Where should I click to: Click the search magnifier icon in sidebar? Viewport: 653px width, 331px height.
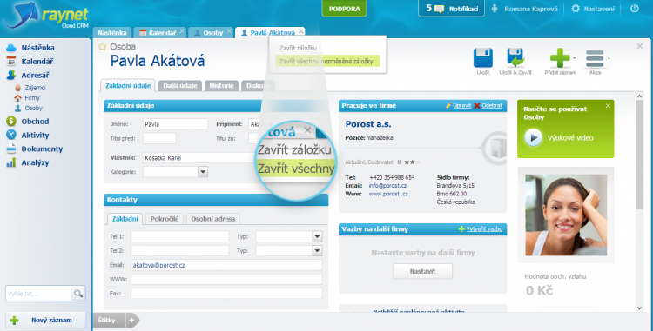pyautogui.click(x=78, y=293)
